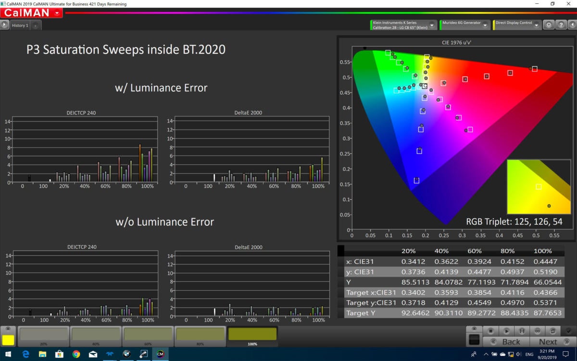Open the CalMAN main menu logo
Image resolution: width=577 pixels, height=361 pixels.
click(x=32, y=13)
